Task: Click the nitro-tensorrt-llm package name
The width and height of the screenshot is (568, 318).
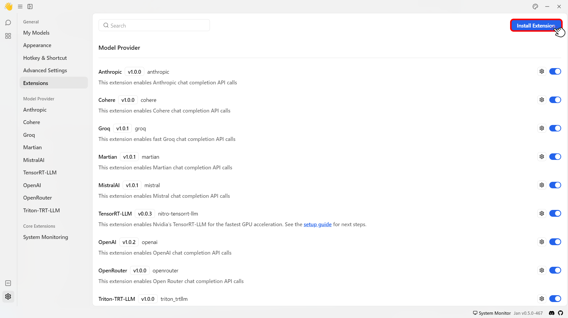Action: click(x=178, y=213)
